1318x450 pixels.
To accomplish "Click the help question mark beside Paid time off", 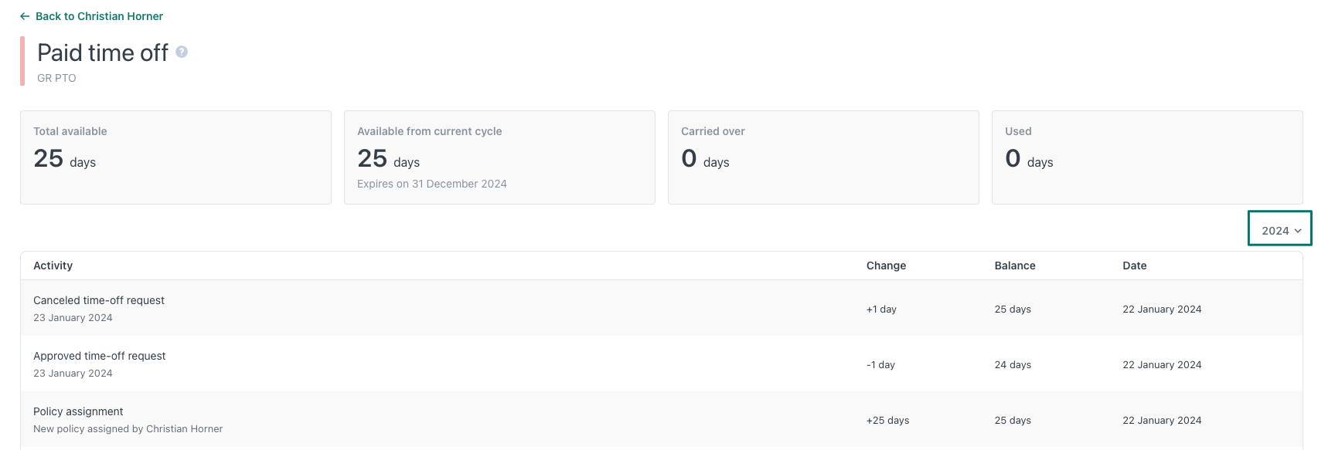I will coord(182,52).
